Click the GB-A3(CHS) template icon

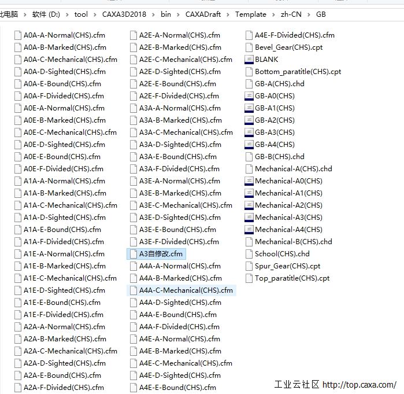[249, 132]
